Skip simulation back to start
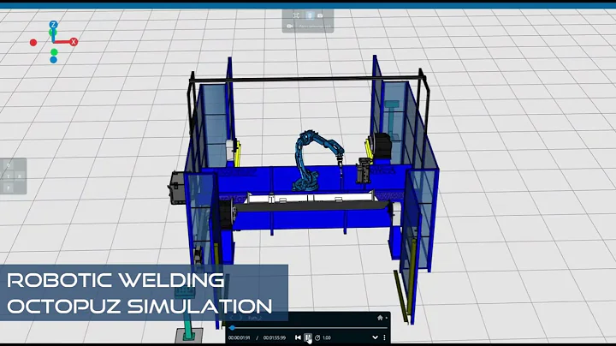The image size is (616, 346). coord(298,337)
